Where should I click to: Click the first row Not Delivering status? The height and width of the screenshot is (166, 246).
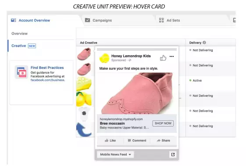201,50
